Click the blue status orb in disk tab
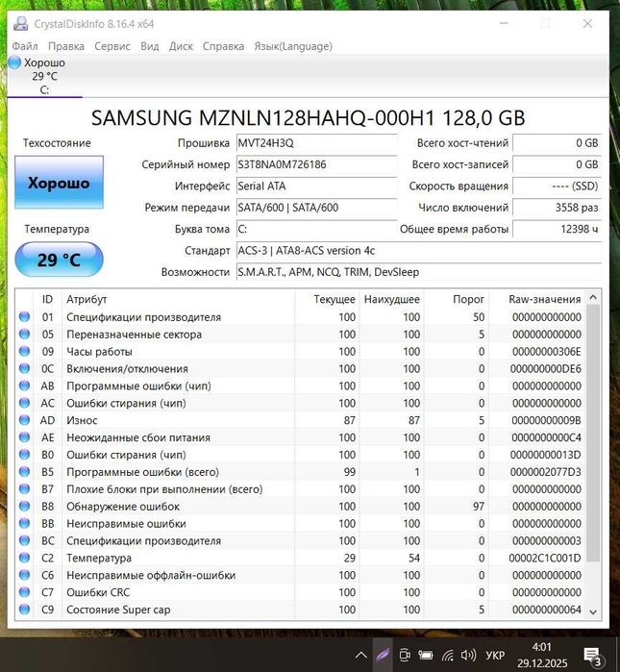 (14, 62)
